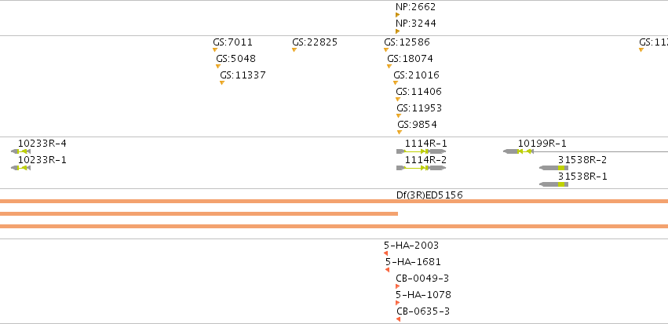This screenshot has width=668, height=324.
Task: Click the 5-HA-2003 red triangle marker
Action: 386,253
